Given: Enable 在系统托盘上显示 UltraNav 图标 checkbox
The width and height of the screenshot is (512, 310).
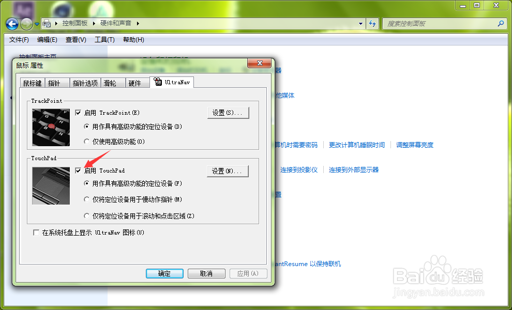Looking at the screenshot, I should point(36,233).
